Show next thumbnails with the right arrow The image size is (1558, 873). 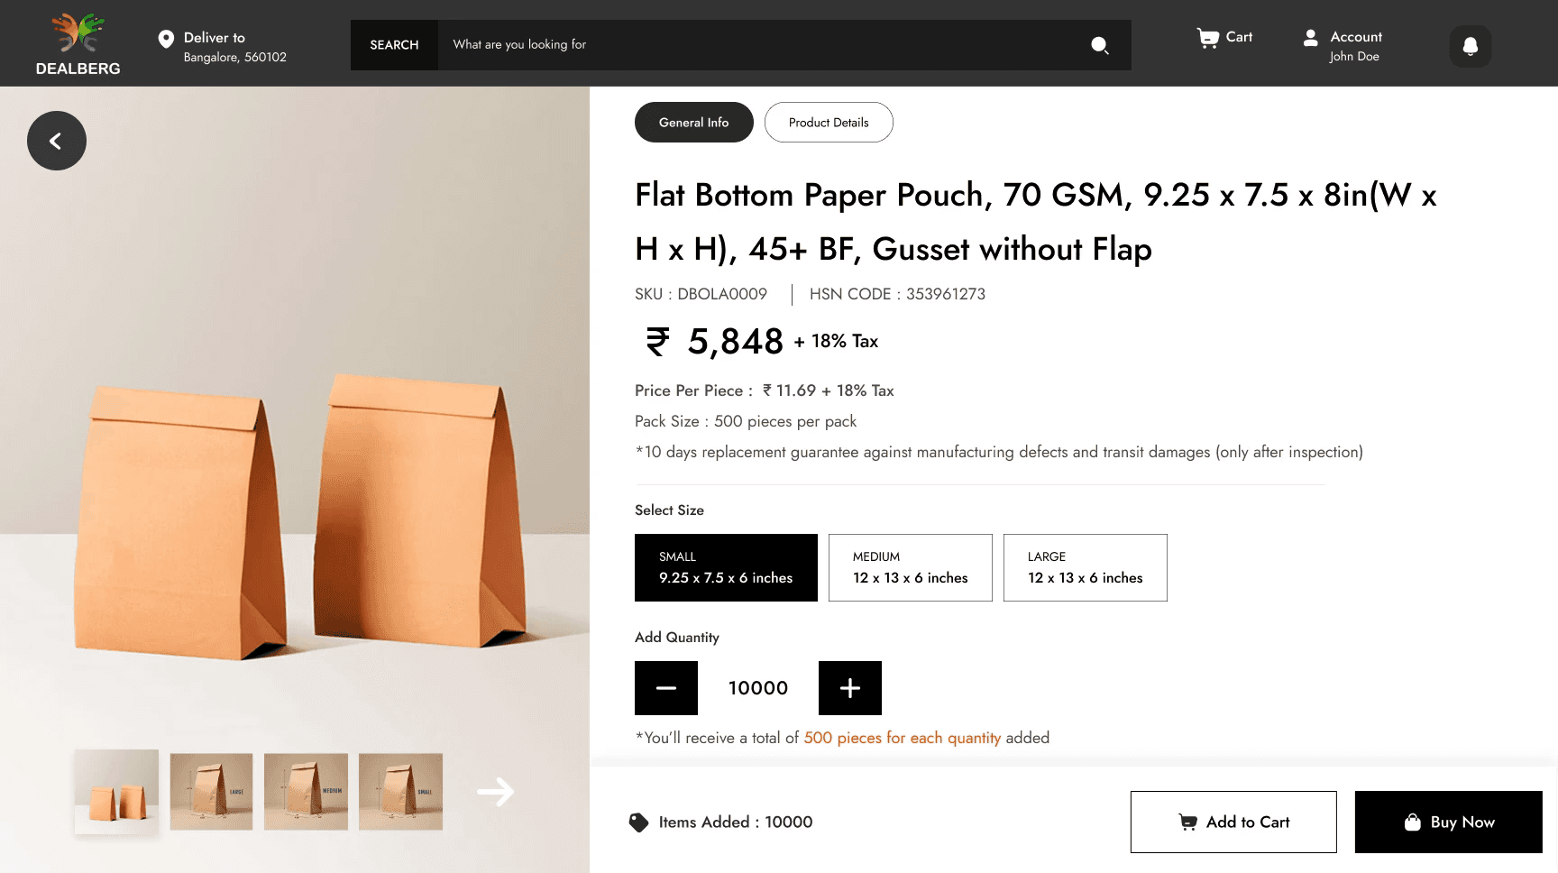coord(495,792)
